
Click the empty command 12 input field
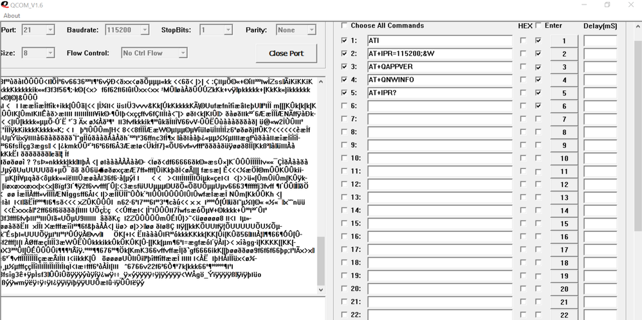(x=440, y=184)
